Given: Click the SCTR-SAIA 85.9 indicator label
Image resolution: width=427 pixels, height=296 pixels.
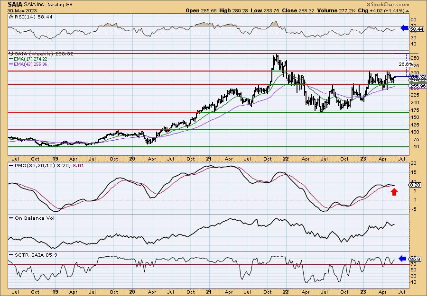Looking at the screenshot, I should click(36, 255).
